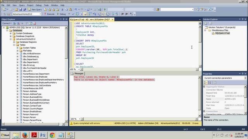Click the Connect dropdown in Object Explorer
The height and width of the screenshot is (139, 248).
coord(7,23)
